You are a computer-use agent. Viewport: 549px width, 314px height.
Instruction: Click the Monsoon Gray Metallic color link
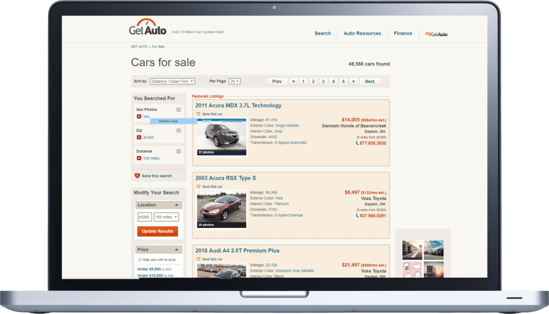click(295, 271)
